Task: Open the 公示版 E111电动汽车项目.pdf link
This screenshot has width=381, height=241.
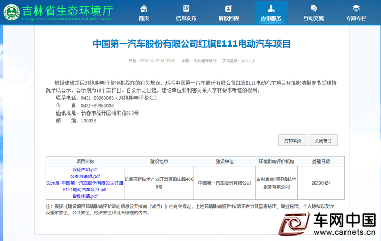Action: [x=85, y=186]
